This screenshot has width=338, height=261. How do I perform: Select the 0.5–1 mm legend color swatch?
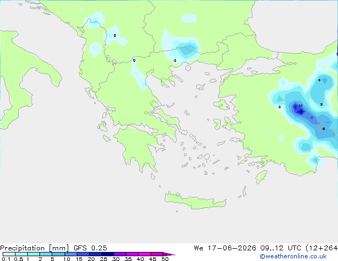21,254
